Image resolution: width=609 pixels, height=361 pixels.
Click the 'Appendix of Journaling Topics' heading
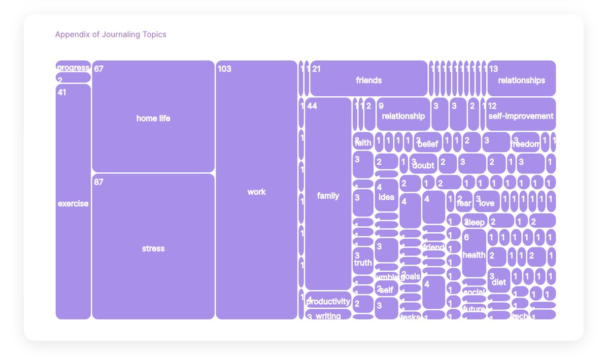pyautogui.click(x=111, y=34)
